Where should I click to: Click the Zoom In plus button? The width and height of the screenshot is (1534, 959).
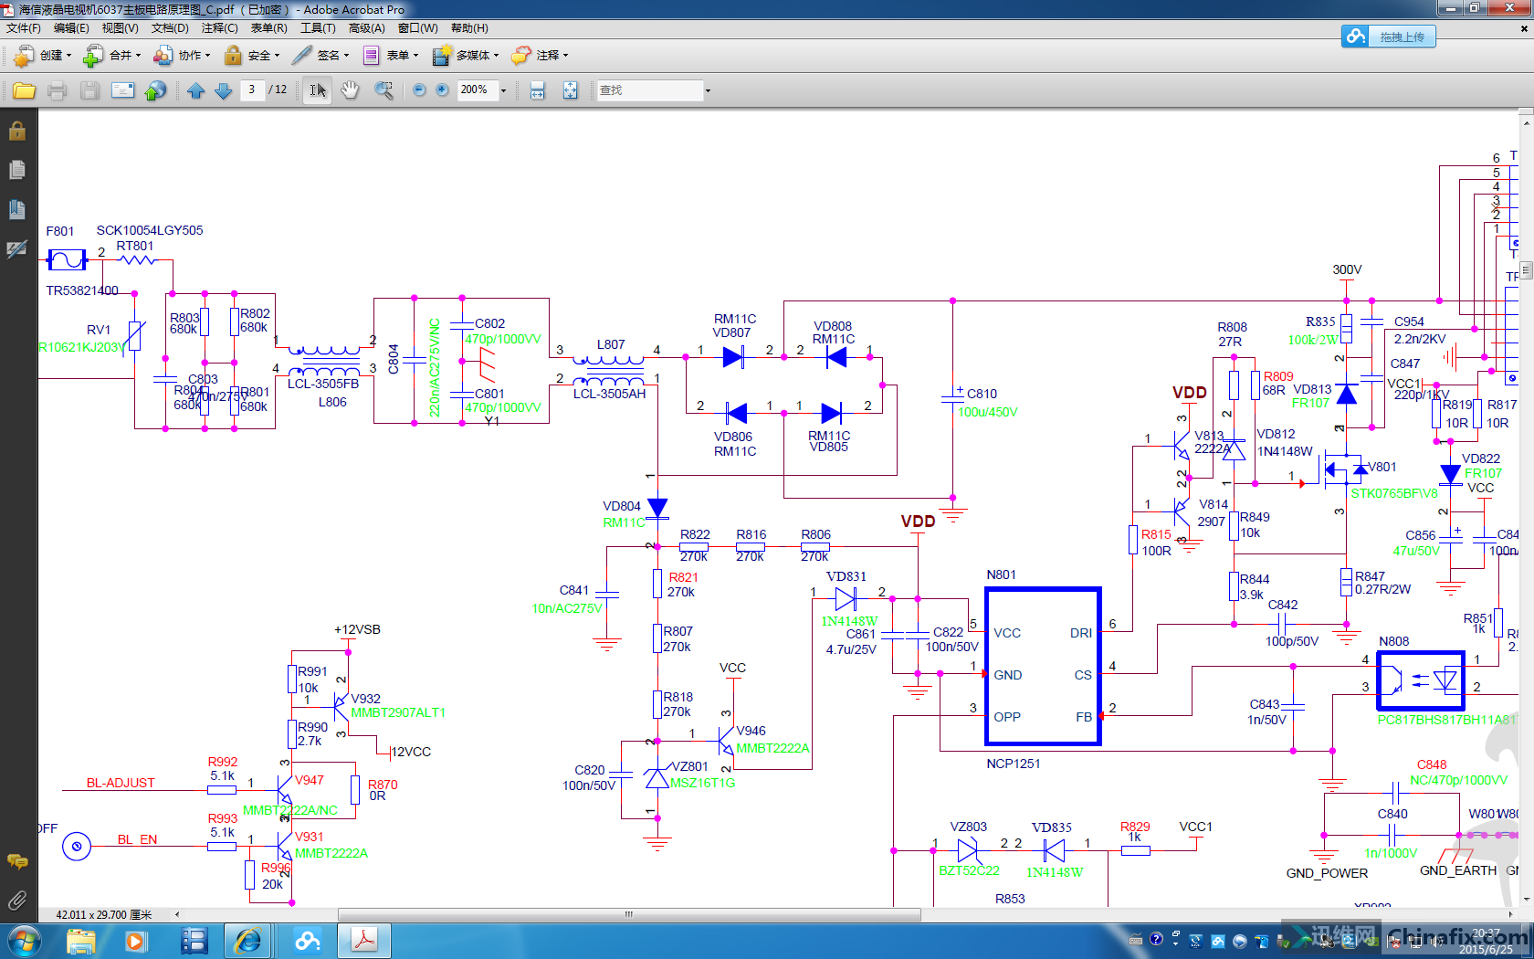442,90
